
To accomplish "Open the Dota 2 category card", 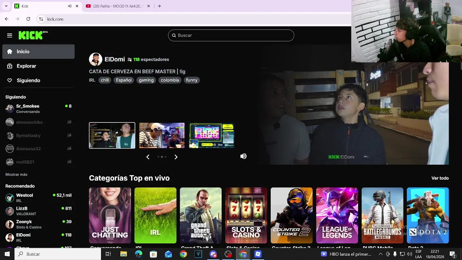I will (428, 216).
